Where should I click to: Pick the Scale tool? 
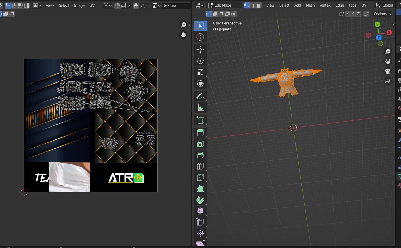[x=200, y=72]
